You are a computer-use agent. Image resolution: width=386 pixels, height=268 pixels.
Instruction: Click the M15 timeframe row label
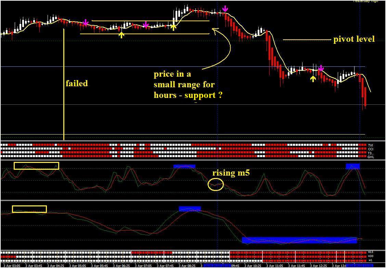click(370, 253)
